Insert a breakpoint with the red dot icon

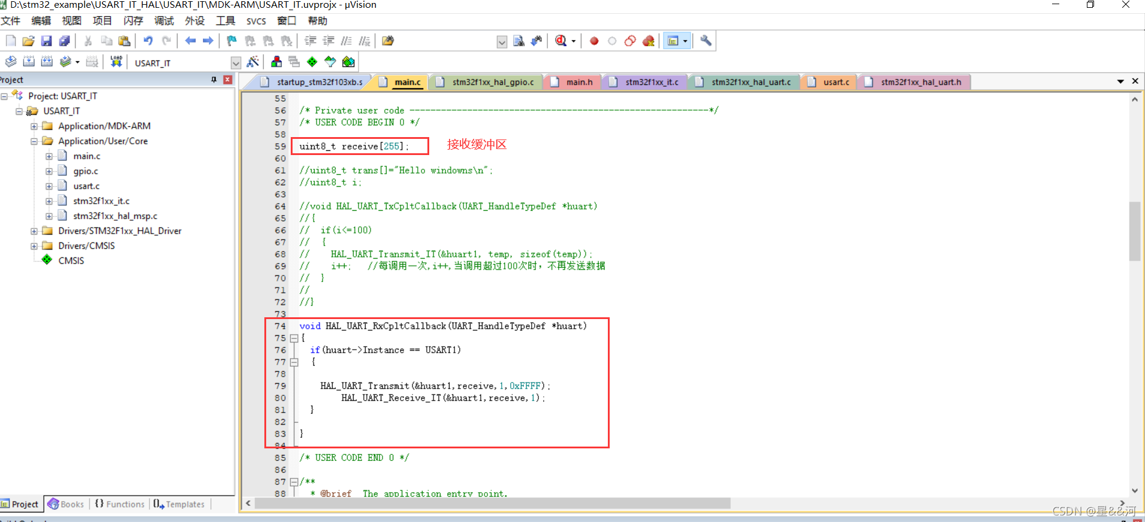click(x=594, y=41)
